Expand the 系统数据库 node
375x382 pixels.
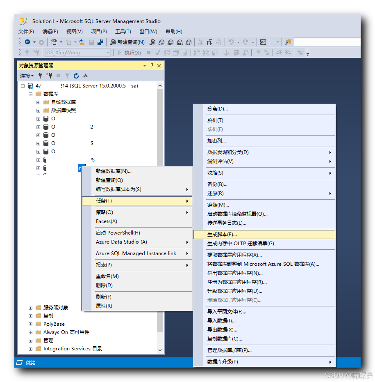pos(38,102)
